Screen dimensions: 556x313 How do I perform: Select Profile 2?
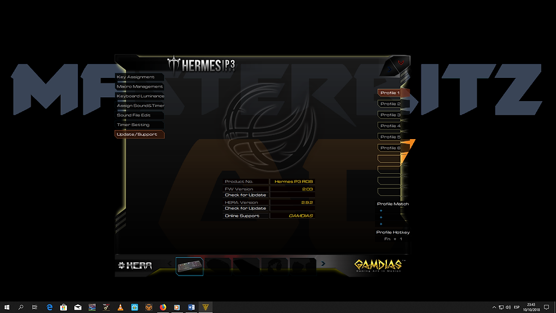click(x=390, y=104)
